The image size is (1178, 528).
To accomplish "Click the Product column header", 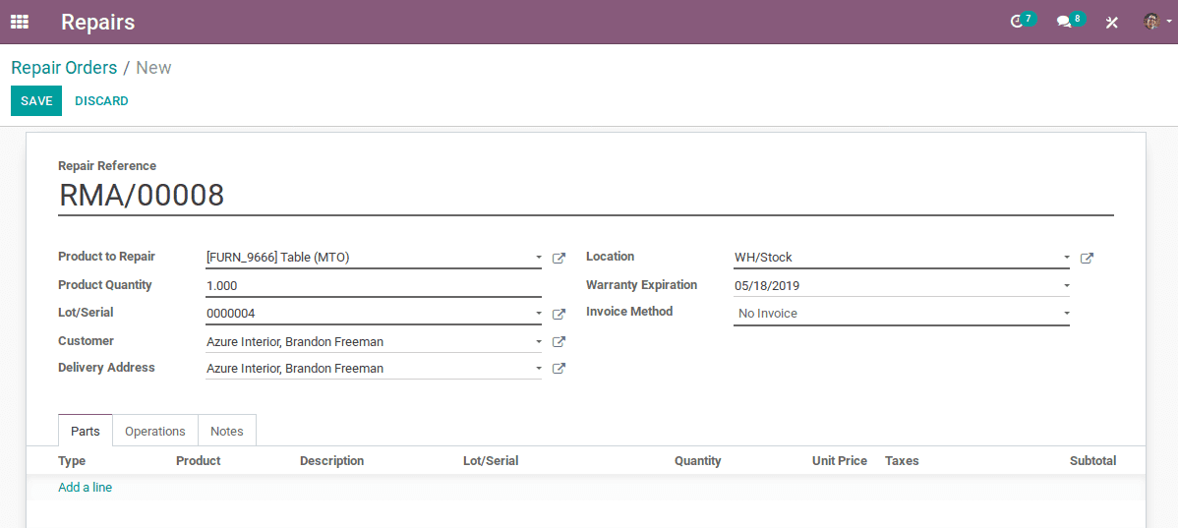I will point(199,460).
